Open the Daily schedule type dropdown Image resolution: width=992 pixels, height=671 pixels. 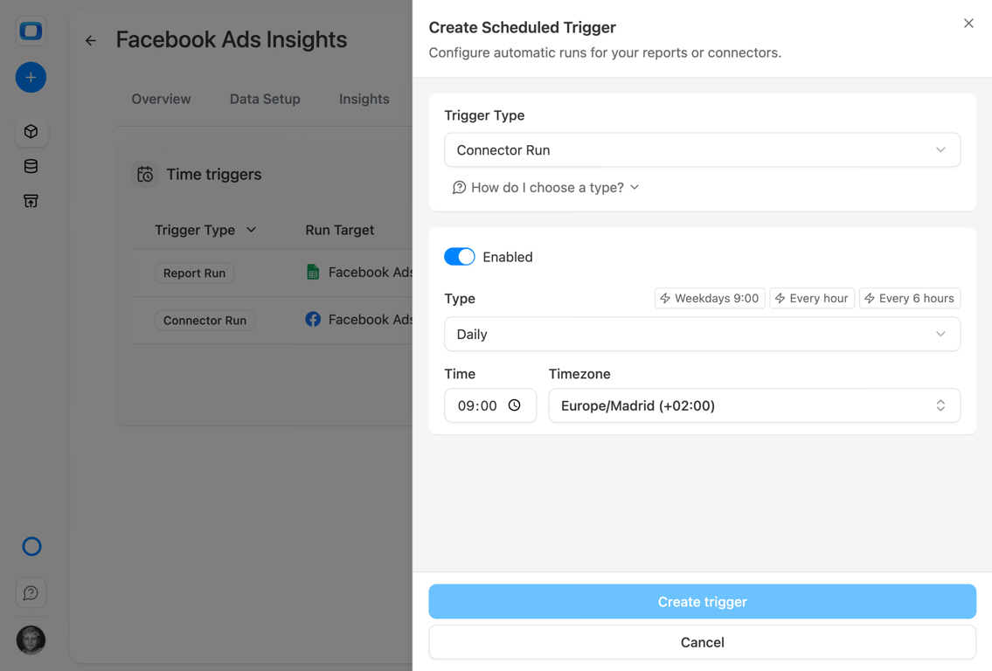point(702,334)
